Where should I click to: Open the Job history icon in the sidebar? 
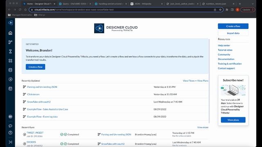pos(10,79)
